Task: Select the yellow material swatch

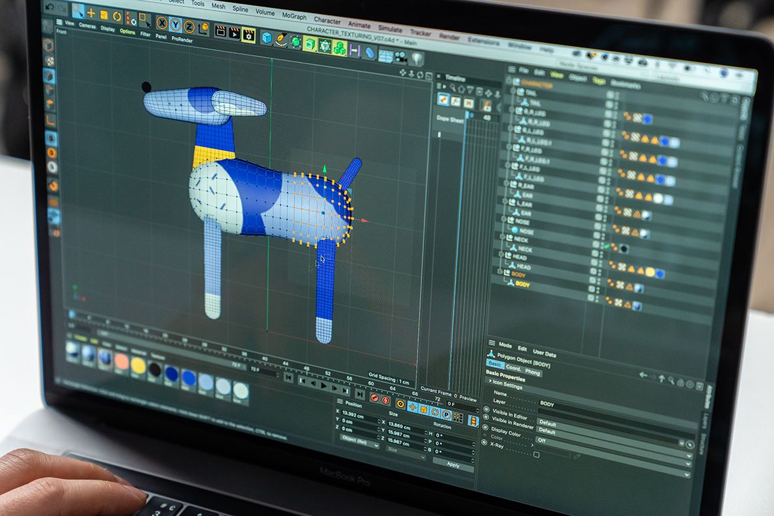Action: click(x=138, y=366)
